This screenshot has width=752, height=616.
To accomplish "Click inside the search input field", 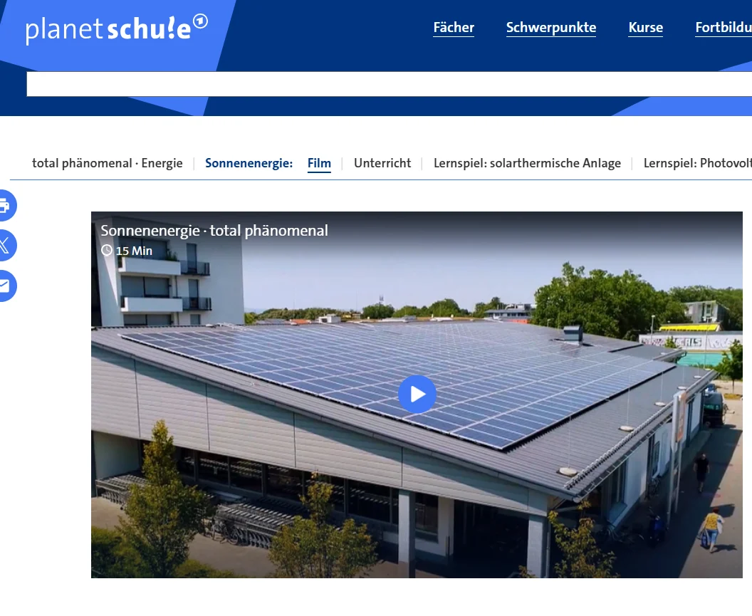I will (x=389, y=84).
